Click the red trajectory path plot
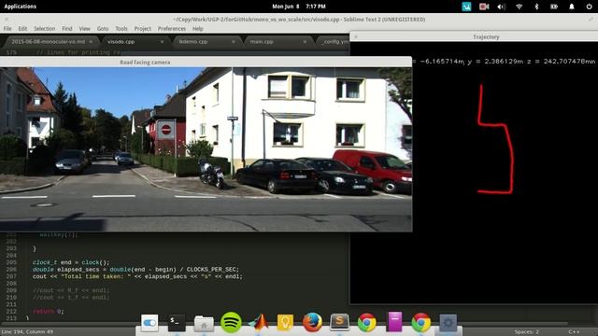The width and height of the screenshot is (598, 336). 495,139
